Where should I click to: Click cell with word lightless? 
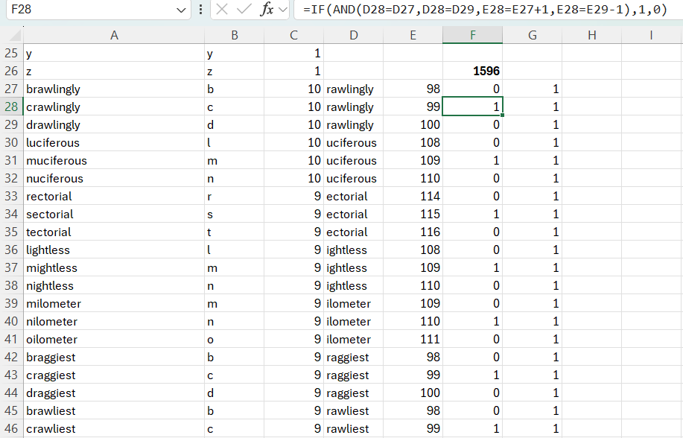pos(114,250)
